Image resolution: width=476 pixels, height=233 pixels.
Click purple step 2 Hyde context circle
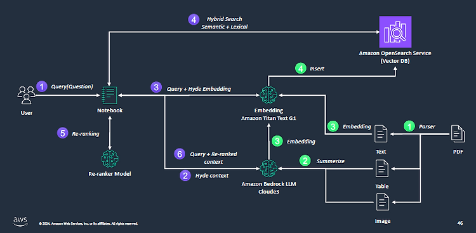(x=185, y=175)
